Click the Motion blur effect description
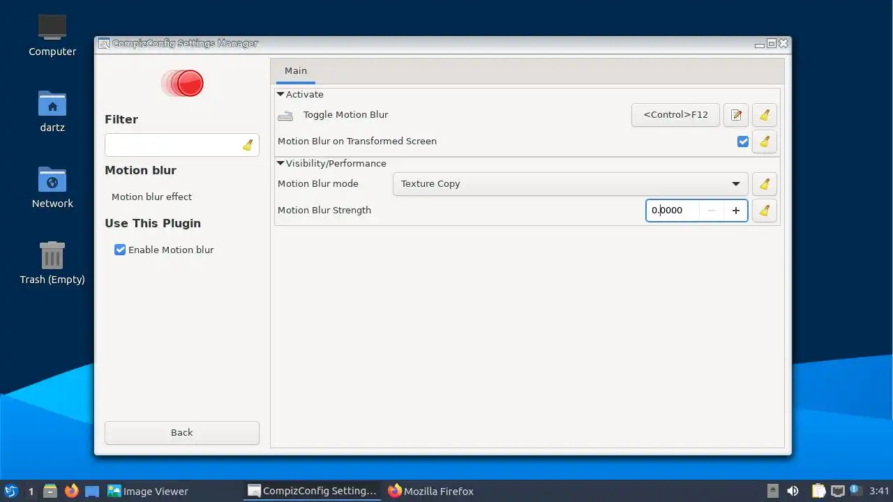This screenshot has height=502, width=893. [151, 197]
